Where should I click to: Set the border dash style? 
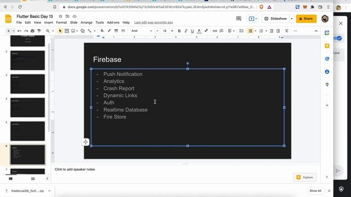click(x=123, y=31)
